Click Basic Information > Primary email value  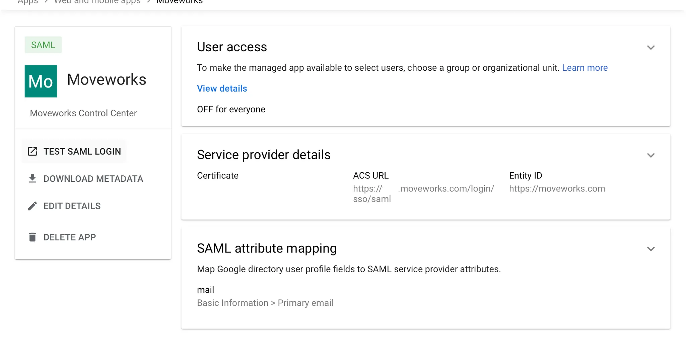click(x=265, y=303)
